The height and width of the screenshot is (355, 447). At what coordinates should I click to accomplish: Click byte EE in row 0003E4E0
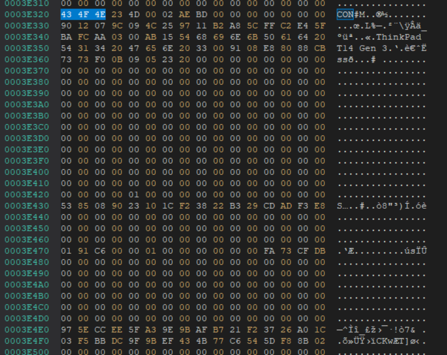[117, 330]
